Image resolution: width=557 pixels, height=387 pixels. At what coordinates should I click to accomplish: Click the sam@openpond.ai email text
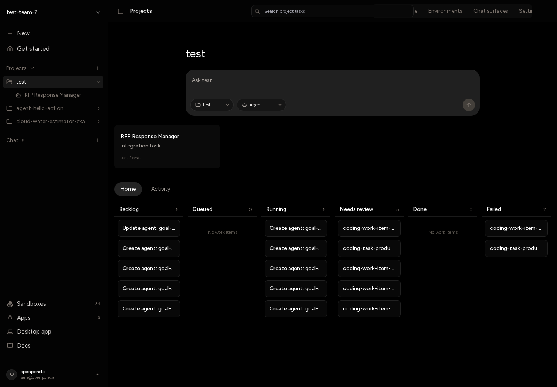coord(38,378)
